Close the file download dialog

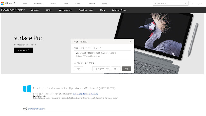[x=131, y=41]
